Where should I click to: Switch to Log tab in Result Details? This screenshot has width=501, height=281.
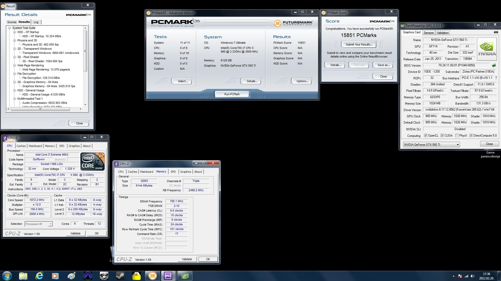36,22
